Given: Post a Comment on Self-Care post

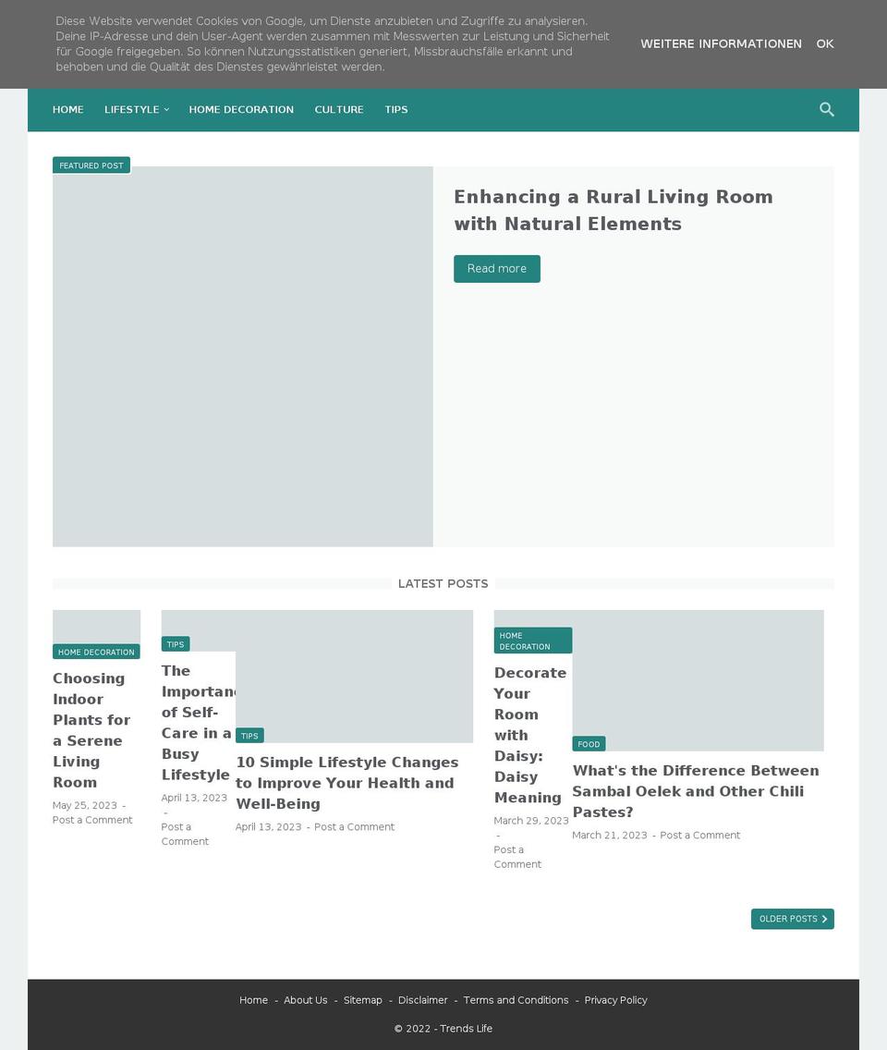Looking at the screenshot, I should pyautogui.click(x=185, y=835).
